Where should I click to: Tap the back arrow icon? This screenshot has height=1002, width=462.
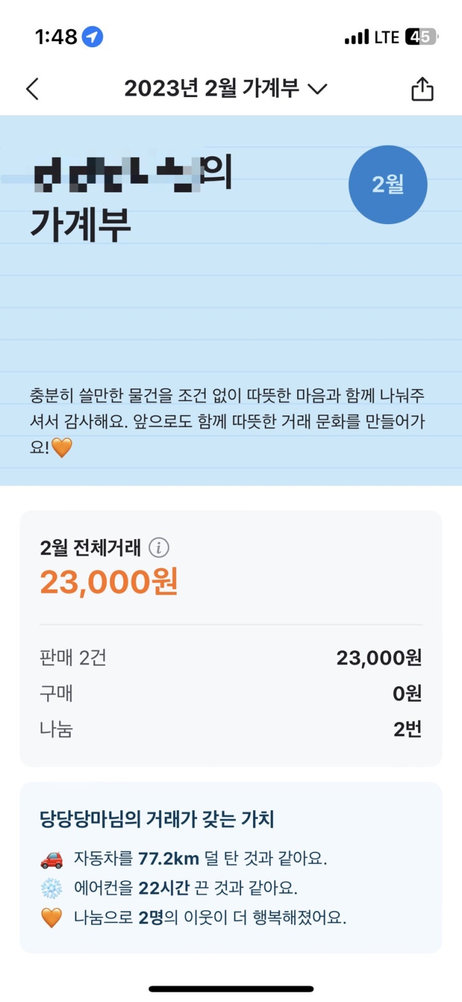click(x=33, y=89)
